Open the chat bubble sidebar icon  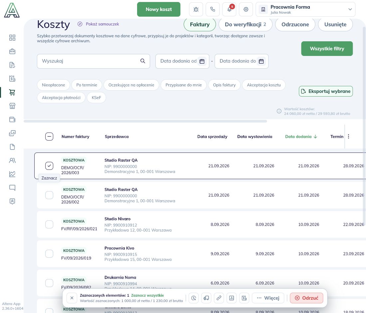[12, 187]
